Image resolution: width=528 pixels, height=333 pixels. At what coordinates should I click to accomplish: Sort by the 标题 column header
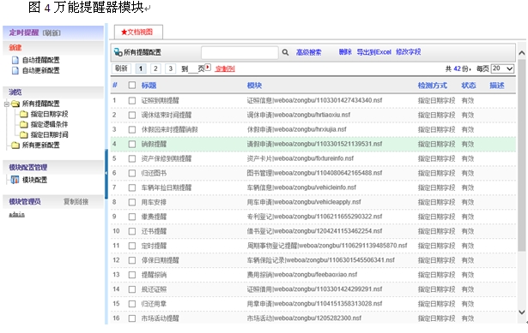(149, 86)
